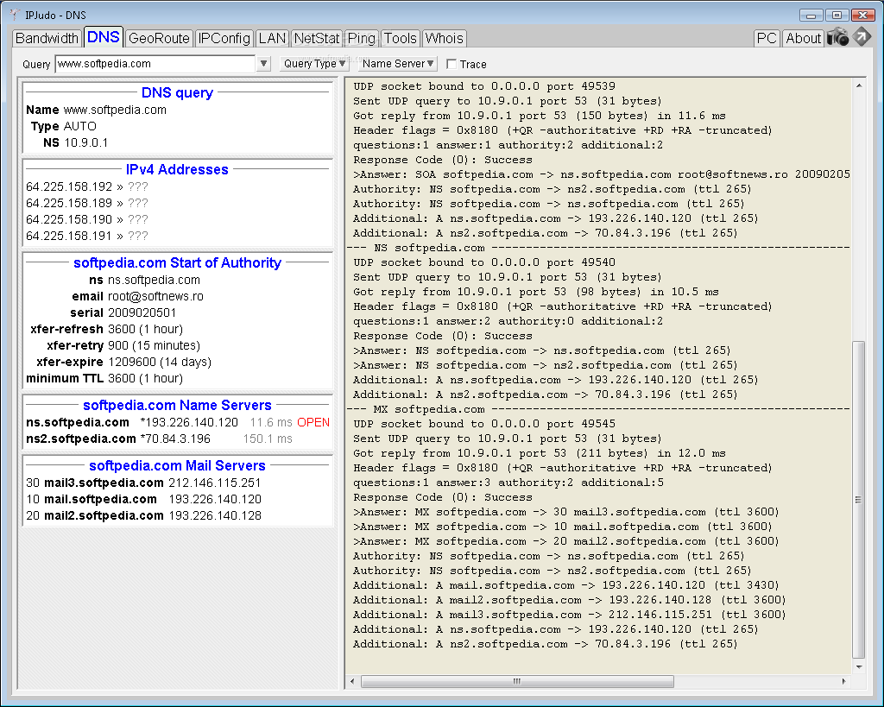884x707 pixels.
Task: Switch to the Tools tab
Action: click(401, 38)
